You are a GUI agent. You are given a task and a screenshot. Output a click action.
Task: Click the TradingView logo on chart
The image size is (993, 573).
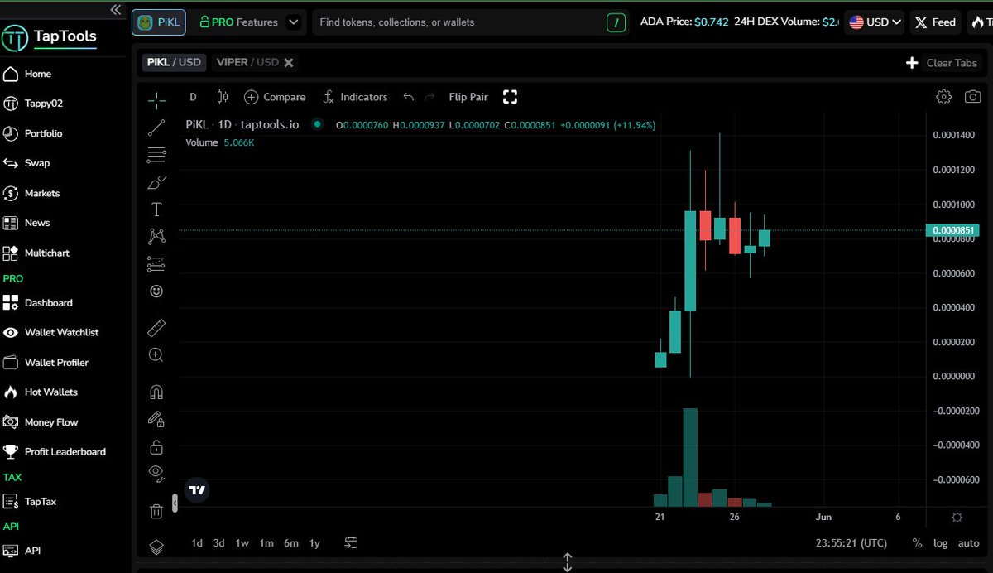(x=196, y=490)
